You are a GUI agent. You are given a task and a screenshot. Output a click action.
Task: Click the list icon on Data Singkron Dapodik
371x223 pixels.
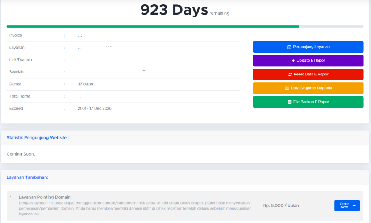pos(287,88)
